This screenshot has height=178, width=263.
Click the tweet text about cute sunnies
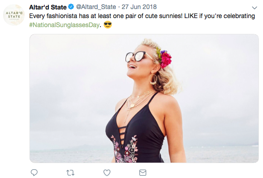pos(142,20)
